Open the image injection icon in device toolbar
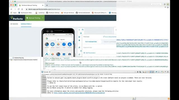This screenshot has height=100, width=179. click(79, 37)
